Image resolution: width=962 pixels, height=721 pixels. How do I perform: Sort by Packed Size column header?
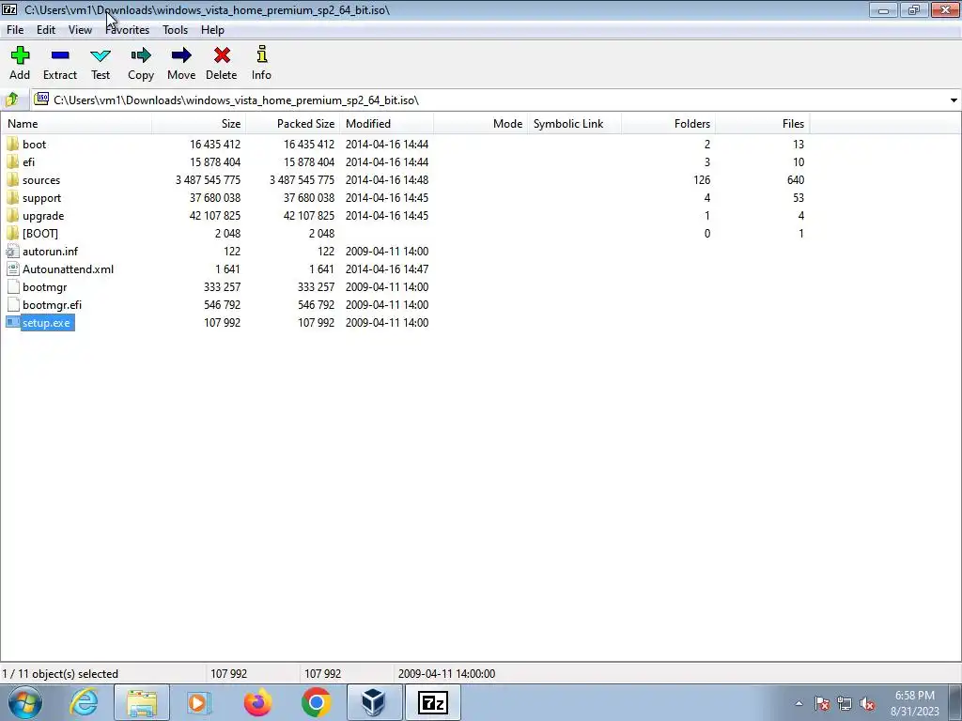point(293,123)
